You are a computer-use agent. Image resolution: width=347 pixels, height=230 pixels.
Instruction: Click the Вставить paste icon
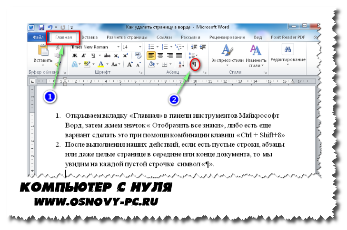[x=43, y=50]
